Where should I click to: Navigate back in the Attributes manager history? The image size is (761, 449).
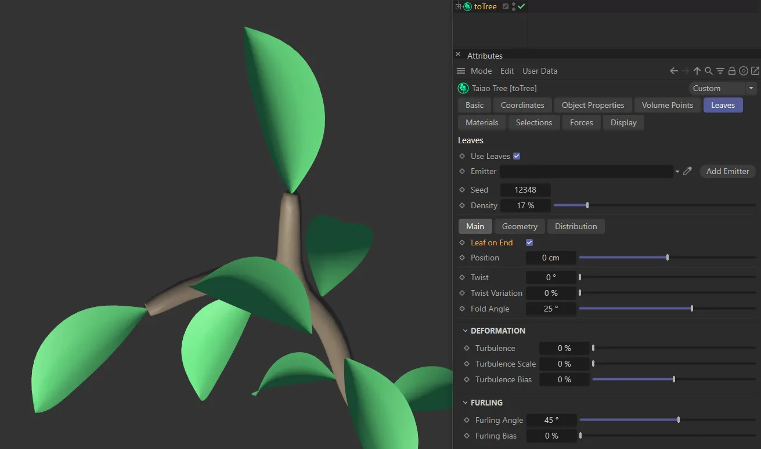tap(674, 71)
